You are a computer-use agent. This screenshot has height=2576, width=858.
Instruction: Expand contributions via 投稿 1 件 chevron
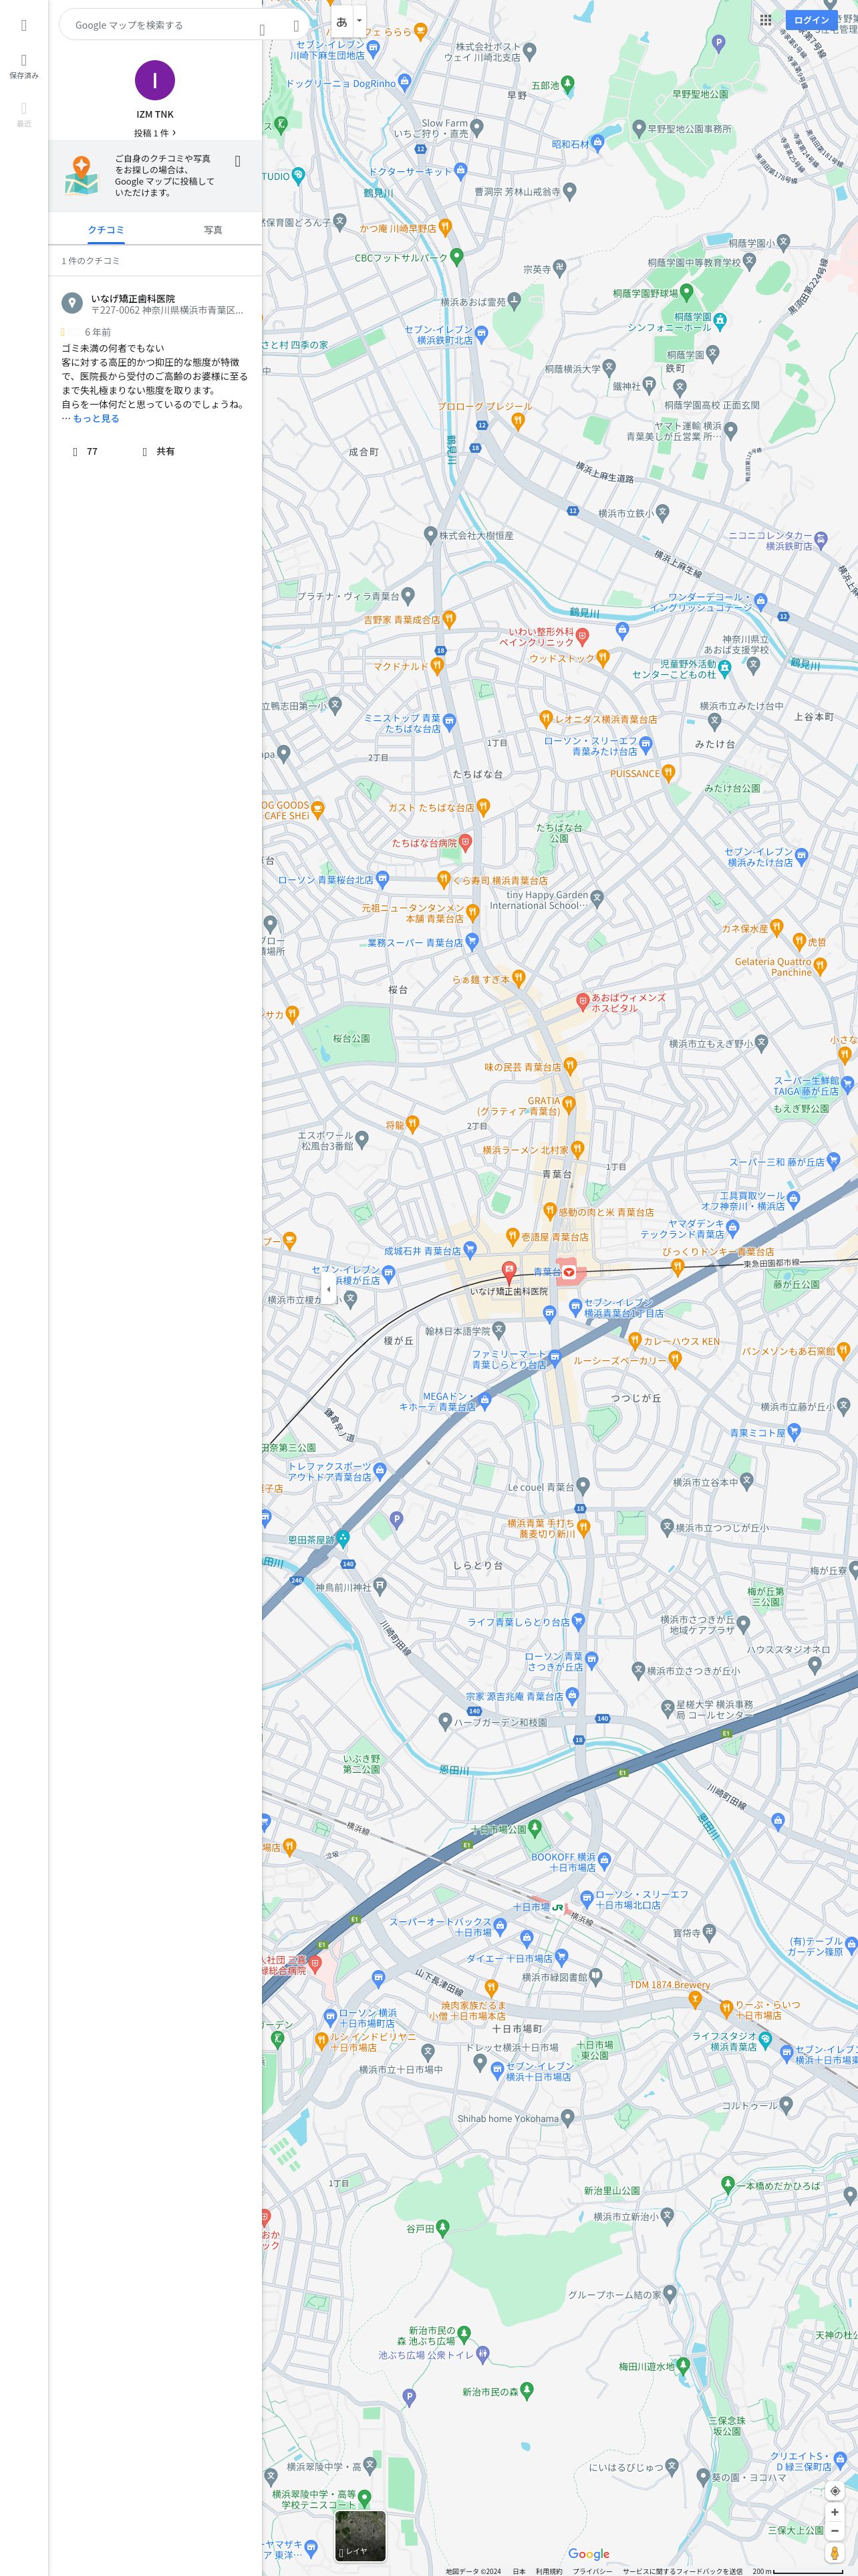(x=155, y=132)
